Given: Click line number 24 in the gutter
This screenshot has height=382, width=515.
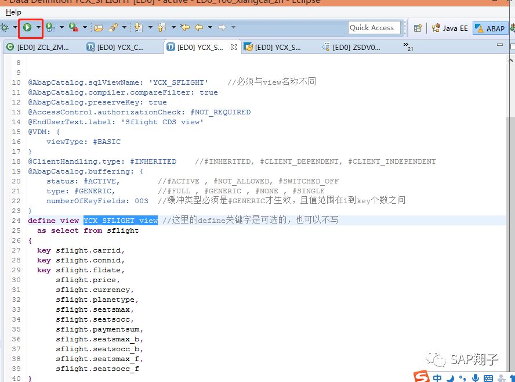Looking at the screenshot, I should [x=16, y=221].
